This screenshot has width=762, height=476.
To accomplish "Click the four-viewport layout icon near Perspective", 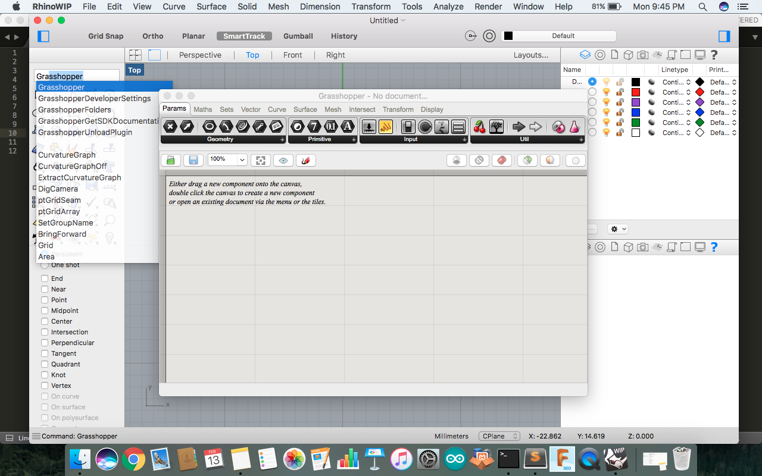I will (x=136, y=55).
